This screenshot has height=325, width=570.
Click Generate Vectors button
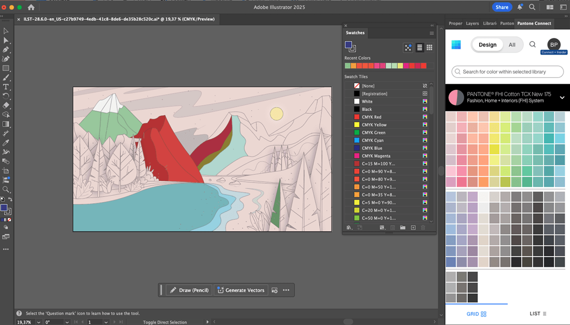point(241,290)
